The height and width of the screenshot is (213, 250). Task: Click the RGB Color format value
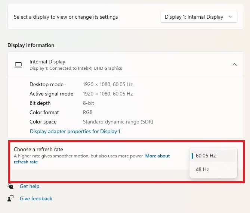88,112
